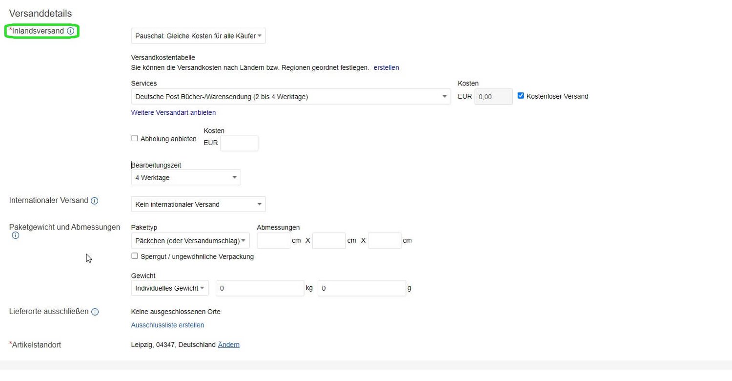The width and height of the screenshot is (732, 381).
Task: Click the Versanddetails section heading
Action: tap(41, 14)
